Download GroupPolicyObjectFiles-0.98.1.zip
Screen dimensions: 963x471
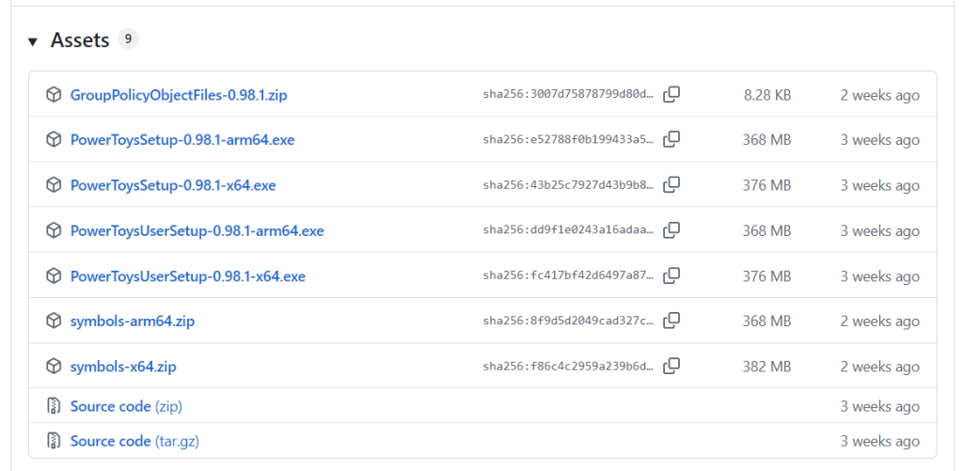tap(179, 95)
